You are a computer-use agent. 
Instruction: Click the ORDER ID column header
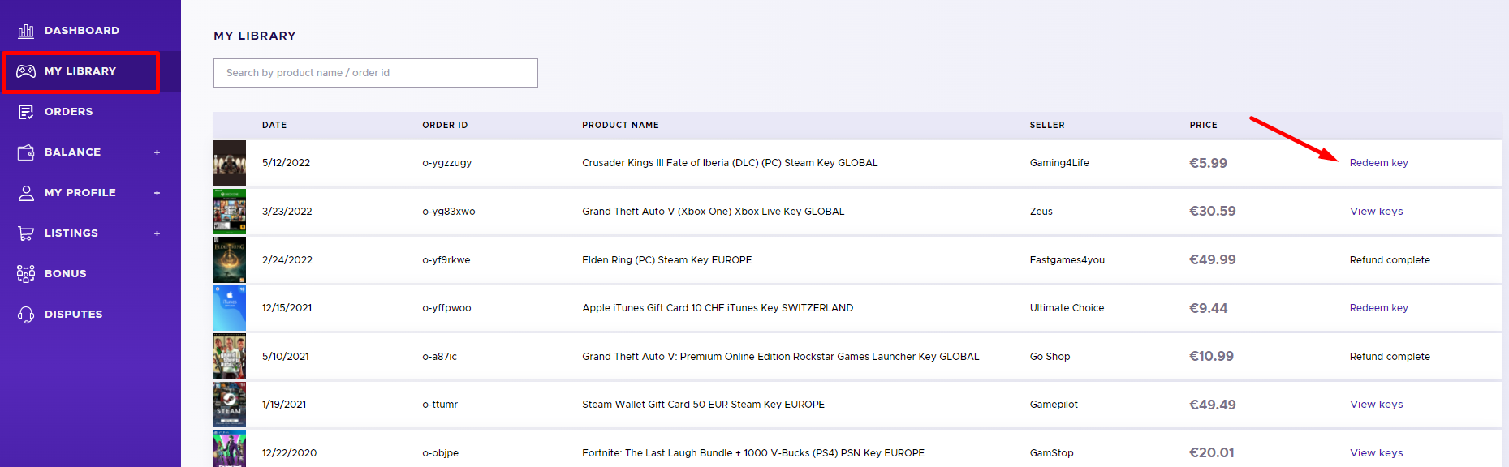[445, 125]
